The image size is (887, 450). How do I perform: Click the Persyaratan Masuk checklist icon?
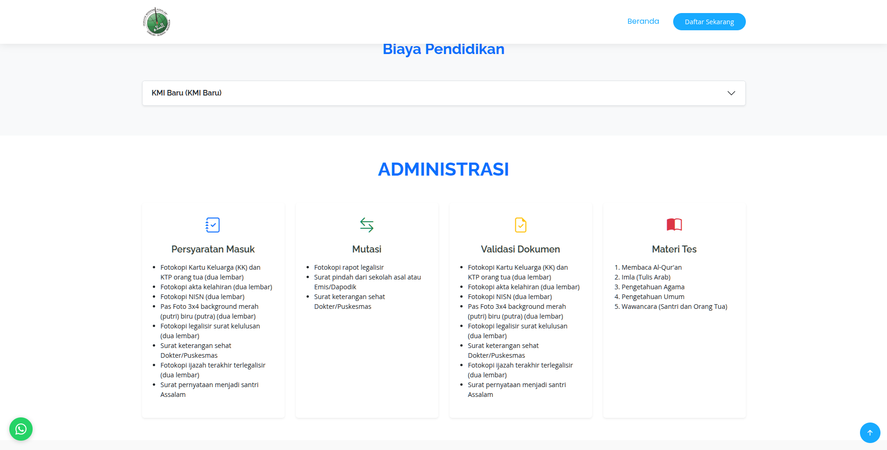coord(213,225)
